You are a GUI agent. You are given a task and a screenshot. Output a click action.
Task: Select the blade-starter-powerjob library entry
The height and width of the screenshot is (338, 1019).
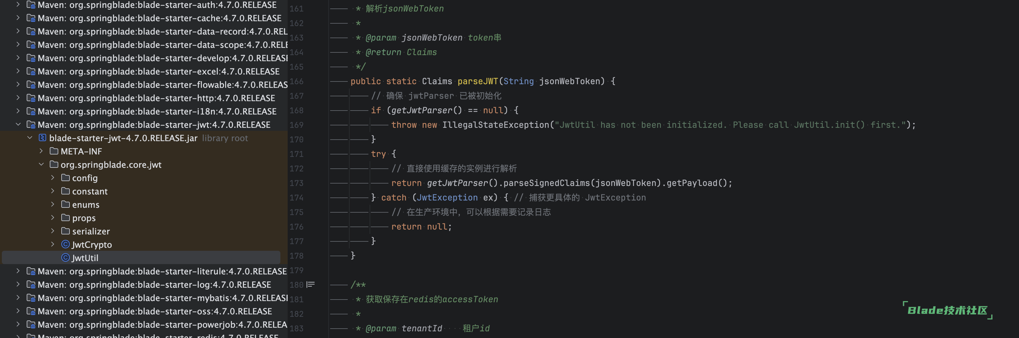[158, 324]
